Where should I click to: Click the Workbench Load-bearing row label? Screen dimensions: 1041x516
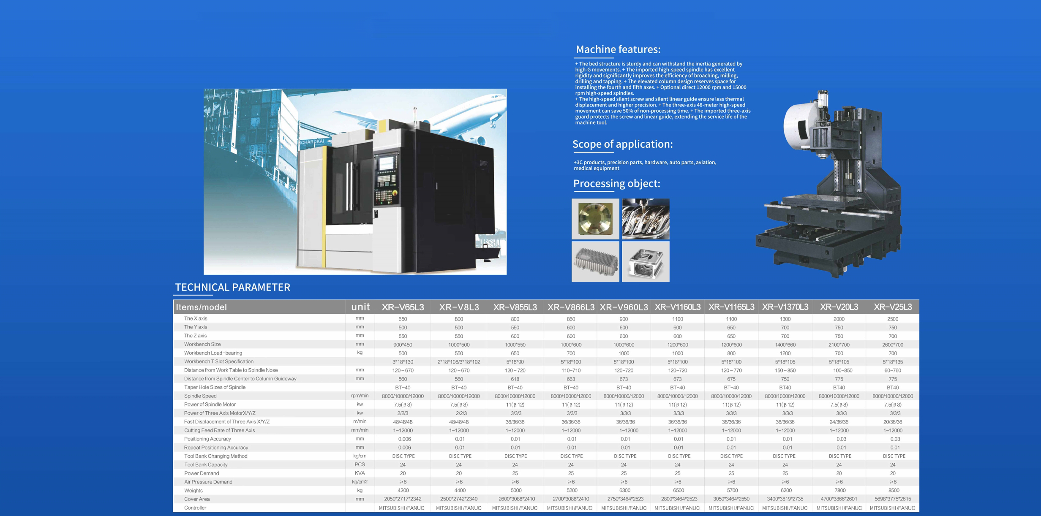[213, 353]
